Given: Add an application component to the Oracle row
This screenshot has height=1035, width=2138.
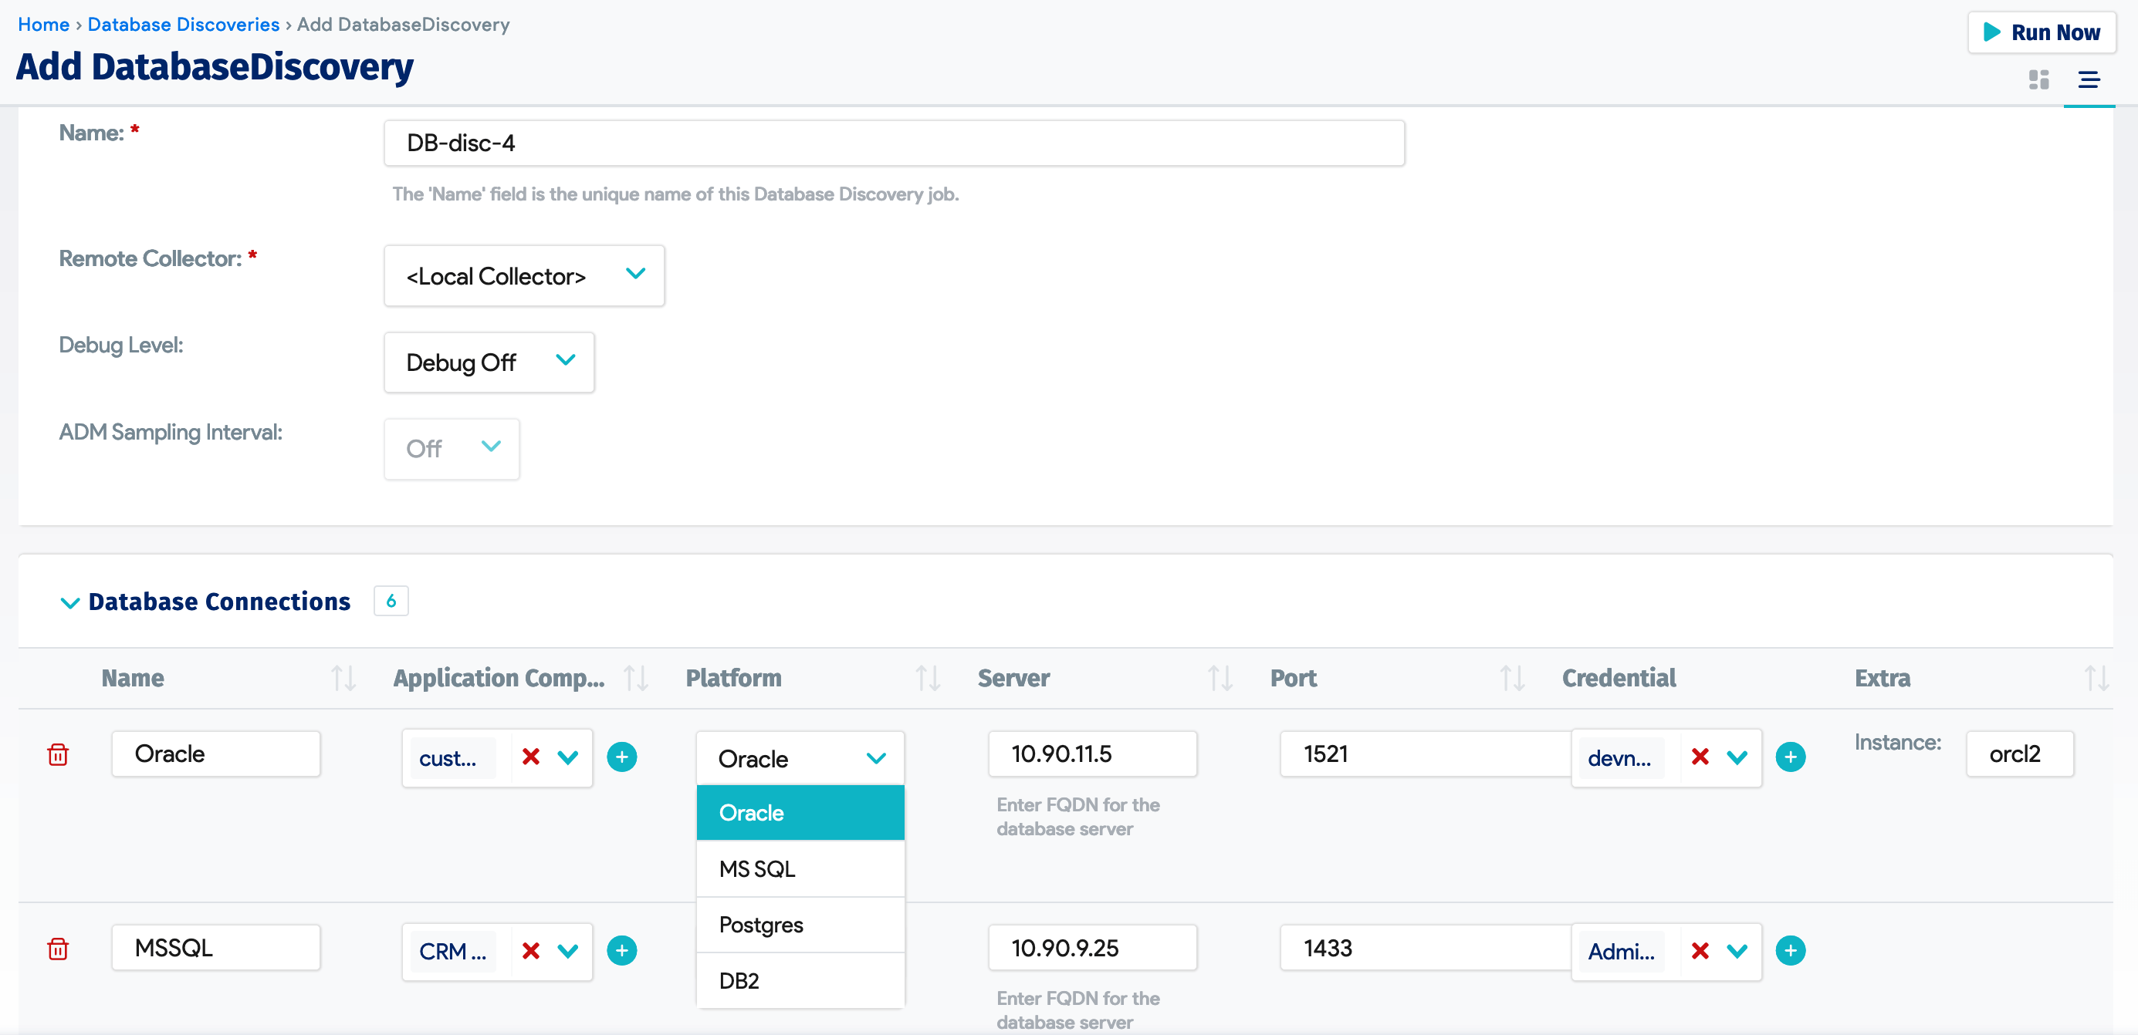Looking at the screenshot, I should point(622,756).
